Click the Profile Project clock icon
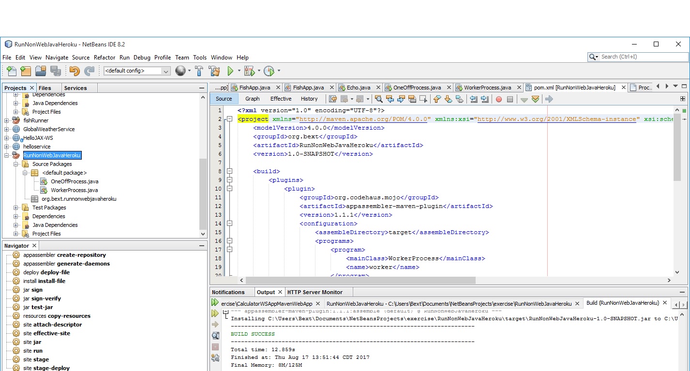The width and height of the screenshot is (690, 371). (x=269, y=71)
